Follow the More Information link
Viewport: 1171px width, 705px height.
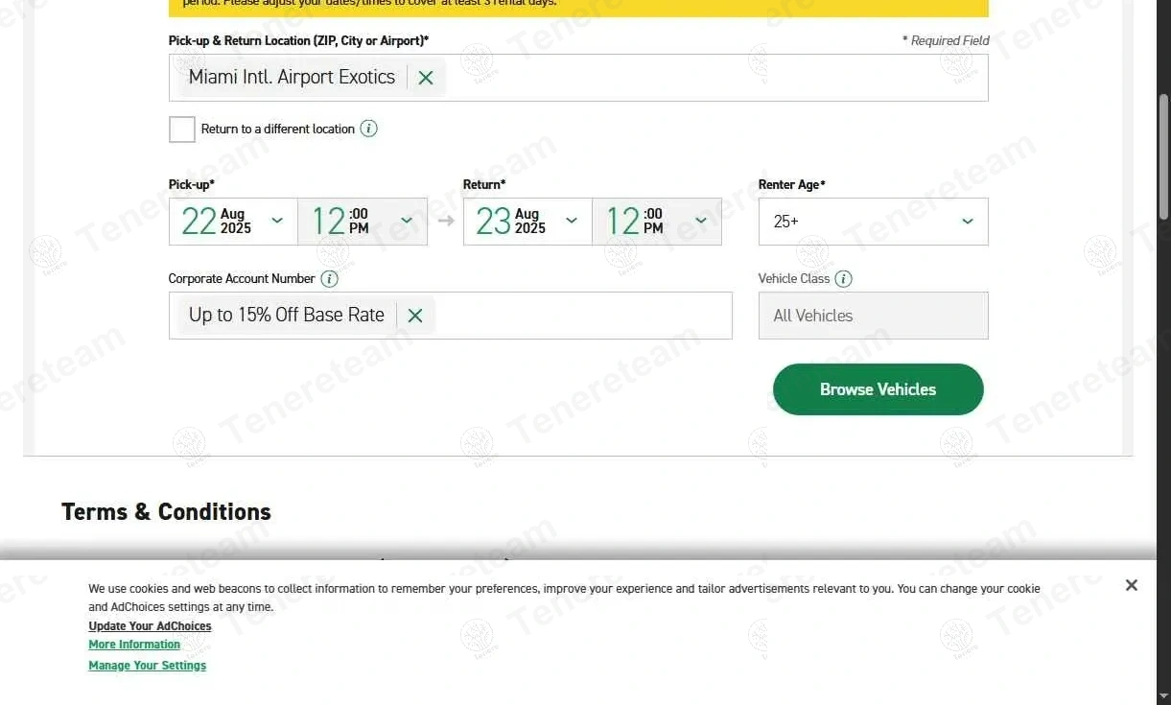point(134,645)
